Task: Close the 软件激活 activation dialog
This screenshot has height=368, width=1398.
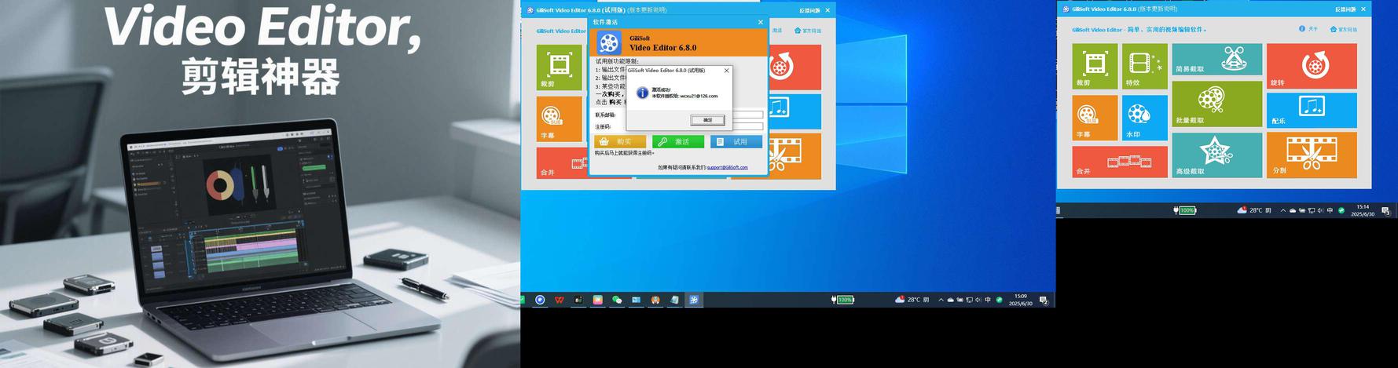Action: (760, 23)
